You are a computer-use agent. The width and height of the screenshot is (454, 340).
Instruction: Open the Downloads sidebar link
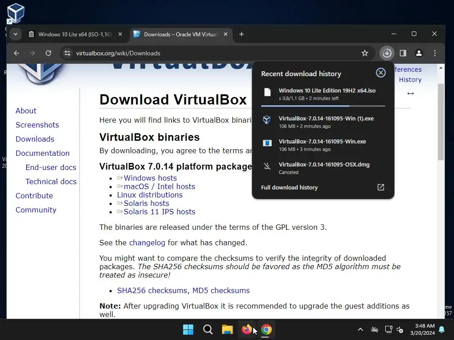tap(35, 139)
